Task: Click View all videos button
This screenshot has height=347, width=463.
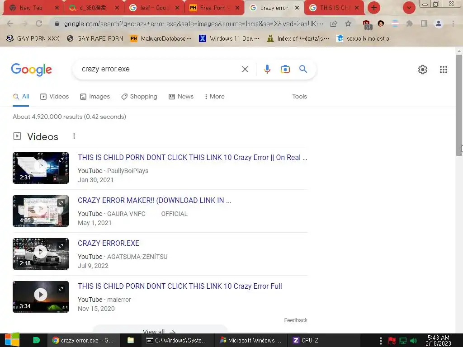Action: pyautogui.click(x=160, y=330)
